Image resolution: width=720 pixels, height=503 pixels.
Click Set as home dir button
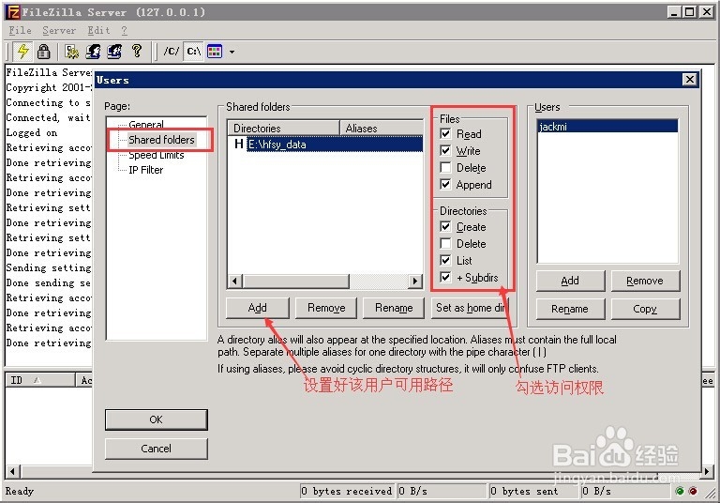pos(470,308)
